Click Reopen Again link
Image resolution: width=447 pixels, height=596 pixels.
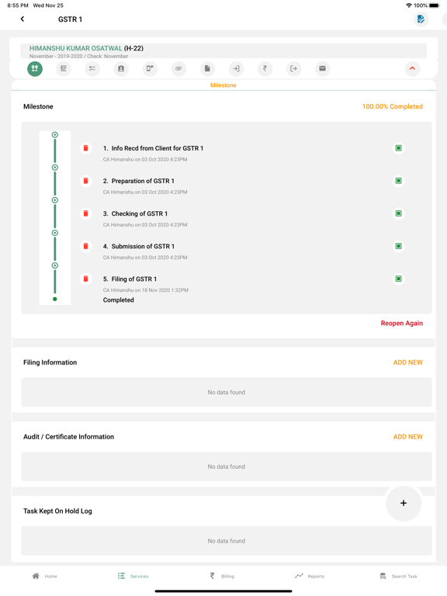(402, 323)
